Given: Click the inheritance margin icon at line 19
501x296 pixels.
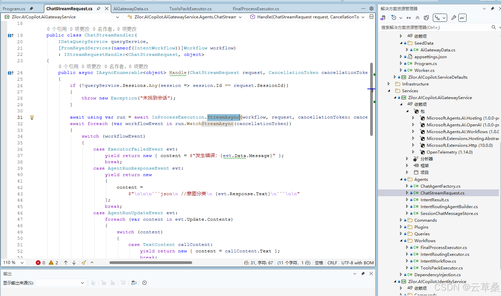Looking at the screenshot, I should 11,35.
